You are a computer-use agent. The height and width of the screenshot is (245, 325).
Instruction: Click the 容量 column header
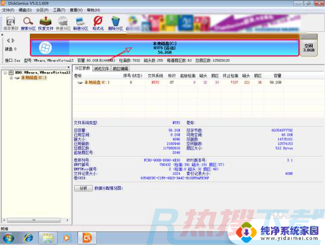(278, 76)
